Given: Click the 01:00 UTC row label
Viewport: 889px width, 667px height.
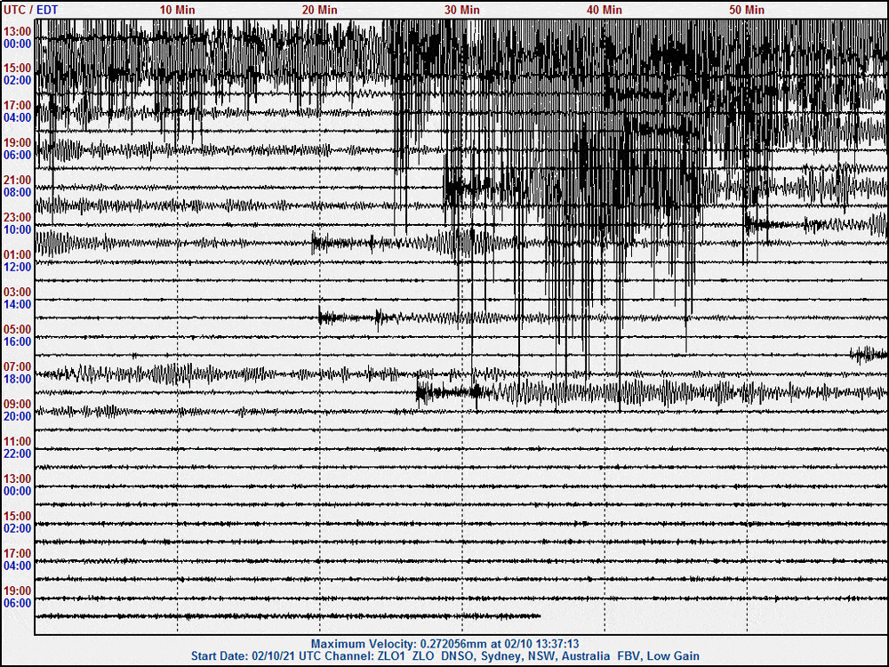Looking at the screenshot, I should (x=16, y=253).
